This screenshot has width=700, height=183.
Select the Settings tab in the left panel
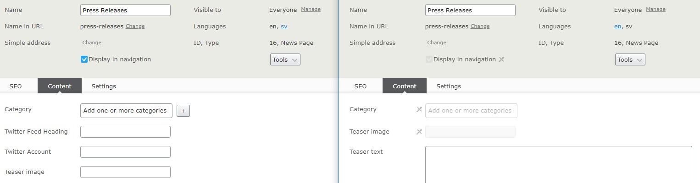(x=104, y=86)
